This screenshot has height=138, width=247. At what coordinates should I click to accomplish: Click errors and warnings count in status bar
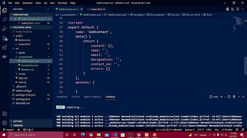point(28,130)
